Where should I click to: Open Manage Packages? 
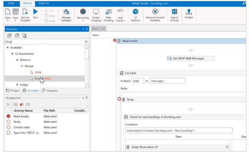(x=66, y=15)
